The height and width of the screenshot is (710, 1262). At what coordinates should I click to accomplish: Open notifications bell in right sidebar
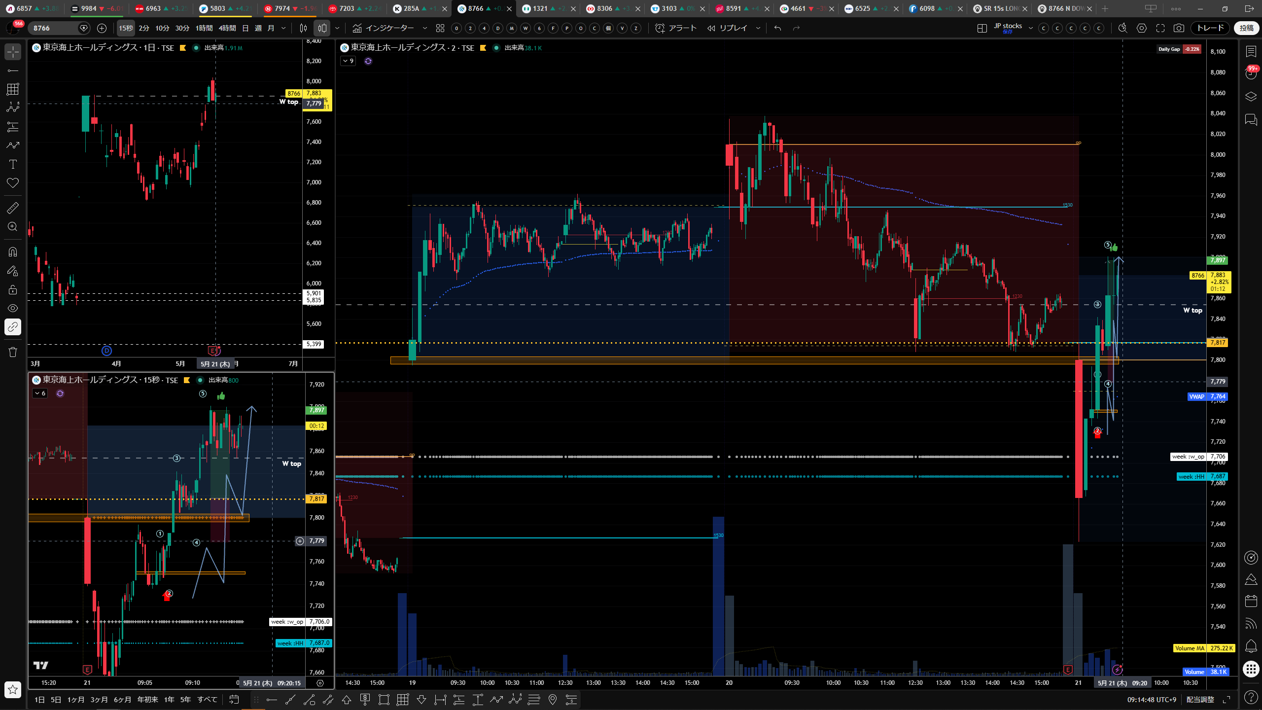click(1251, 646)
